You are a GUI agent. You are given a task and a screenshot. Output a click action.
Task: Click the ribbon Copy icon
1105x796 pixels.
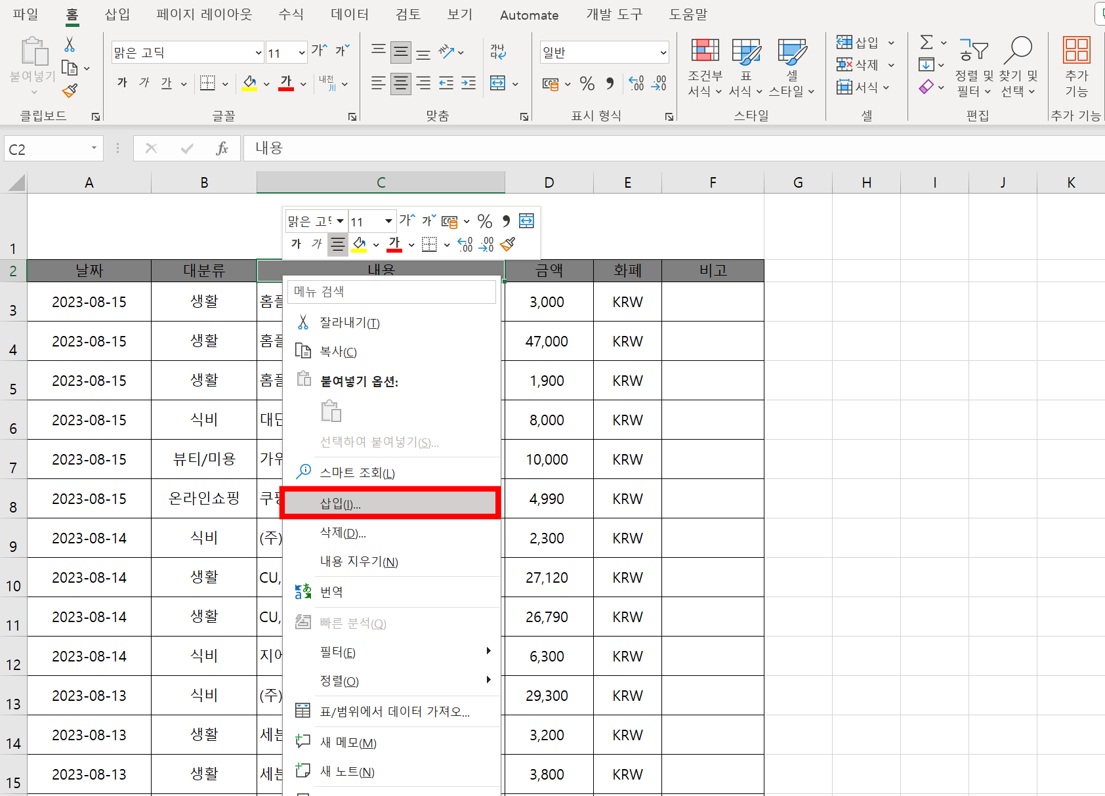click(70, 68)
